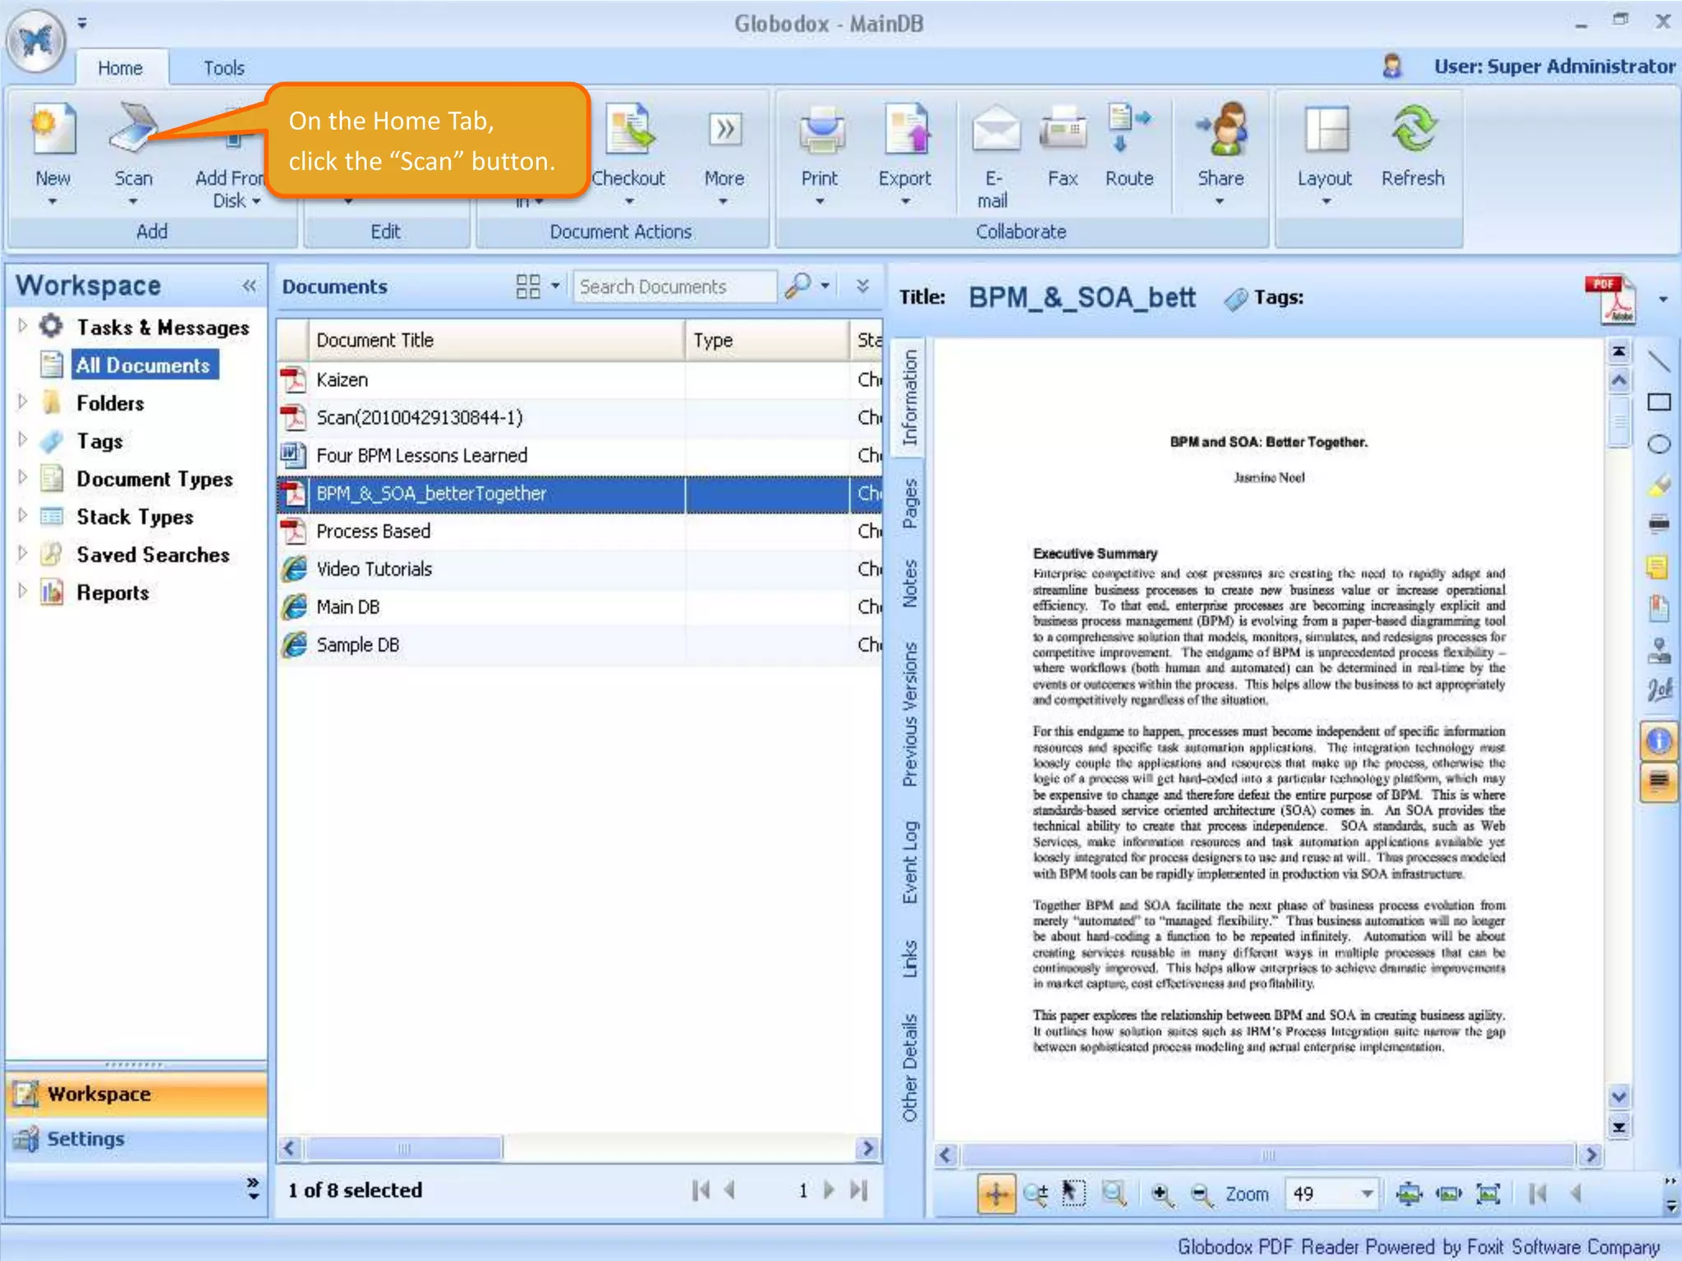Collapse the Workspace panel
This screenshot has width=1682, height=1261.
click(x=249, y=286)
